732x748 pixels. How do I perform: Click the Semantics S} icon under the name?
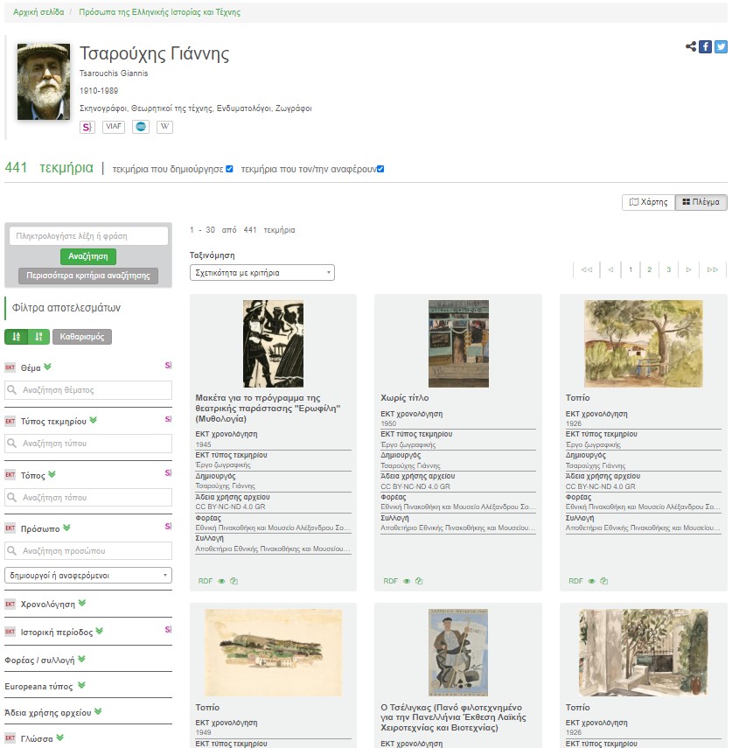pos(87,127)
